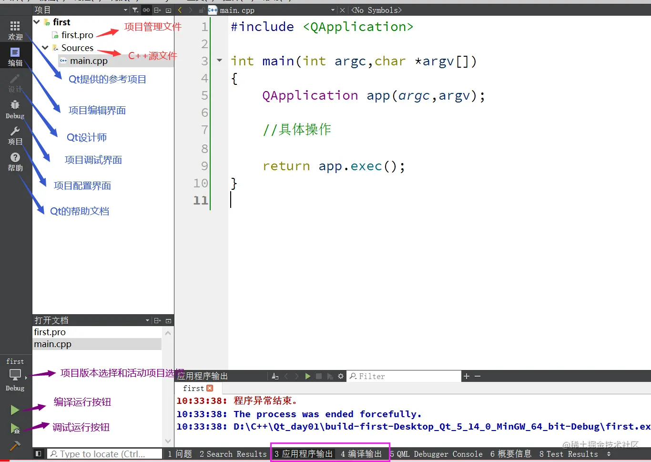Go forward in editor navigation history
This screenshot has height=462, width=651.
(191, 10)
